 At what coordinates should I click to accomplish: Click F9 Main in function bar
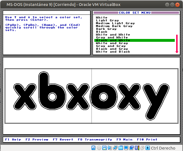point(124,139)
